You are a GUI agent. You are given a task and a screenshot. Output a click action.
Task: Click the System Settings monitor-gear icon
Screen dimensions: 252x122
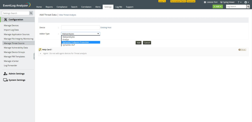[6, 80]
